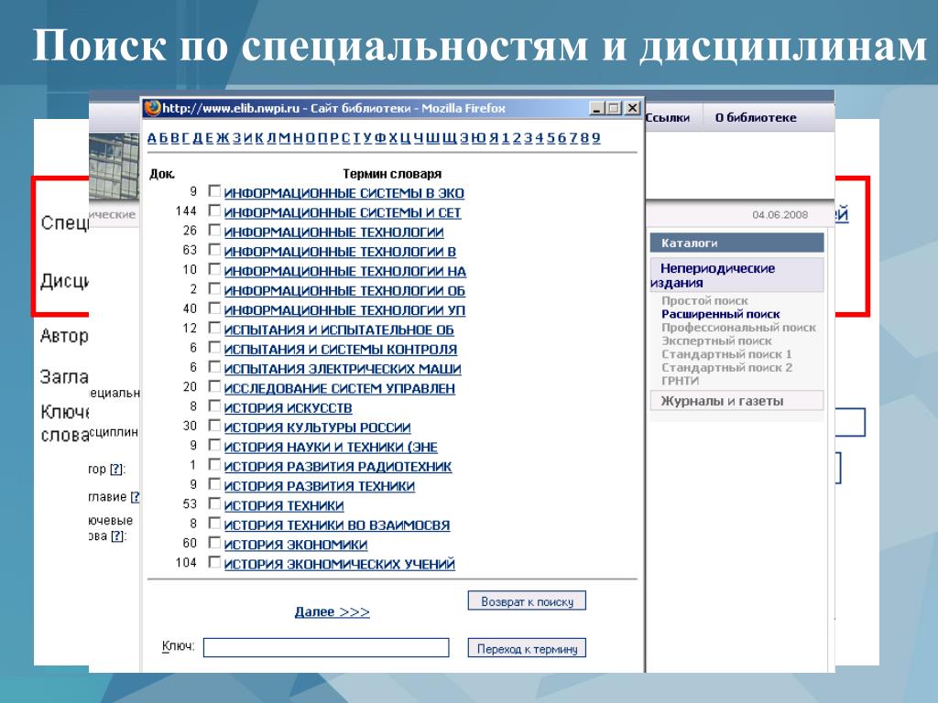Tick checkbox for ИНФОРМАЦИОННЫЕ ТЕХНОЛОГИИ with 26 docs
The height and width of the screenshot is (703, 938).
coord(214,230)
